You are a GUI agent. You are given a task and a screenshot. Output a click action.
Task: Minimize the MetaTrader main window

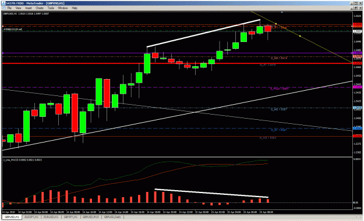352,3
